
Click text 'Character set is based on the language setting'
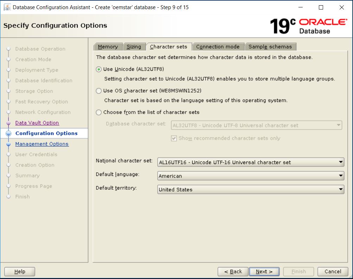(196, 100)
